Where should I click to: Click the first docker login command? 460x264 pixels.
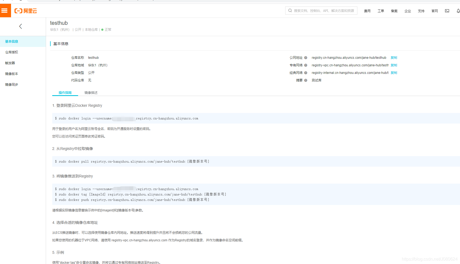click(x=127, y=118)
